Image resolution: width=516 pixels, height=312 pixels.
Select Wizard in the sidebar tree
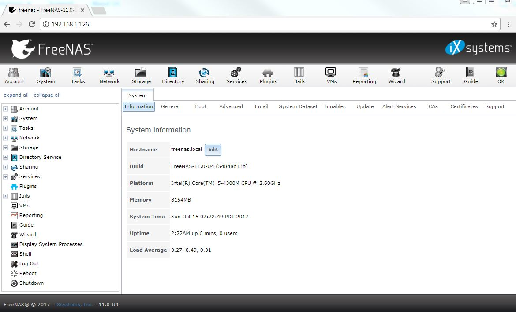(x=27, y=235)
